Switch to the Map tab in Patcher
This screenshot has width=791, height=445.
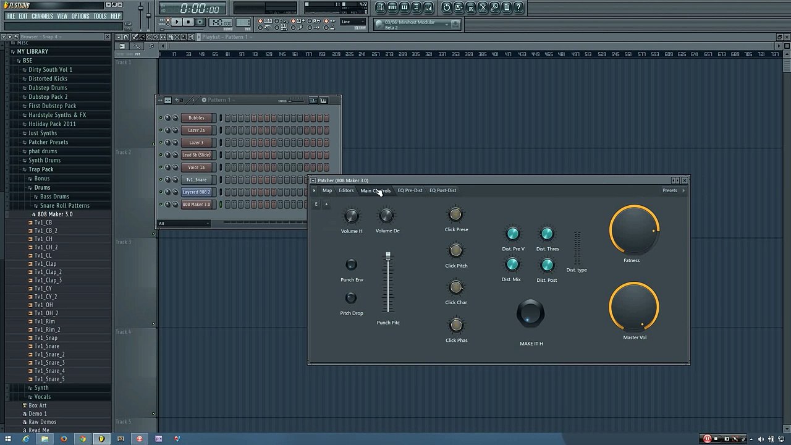327,190
